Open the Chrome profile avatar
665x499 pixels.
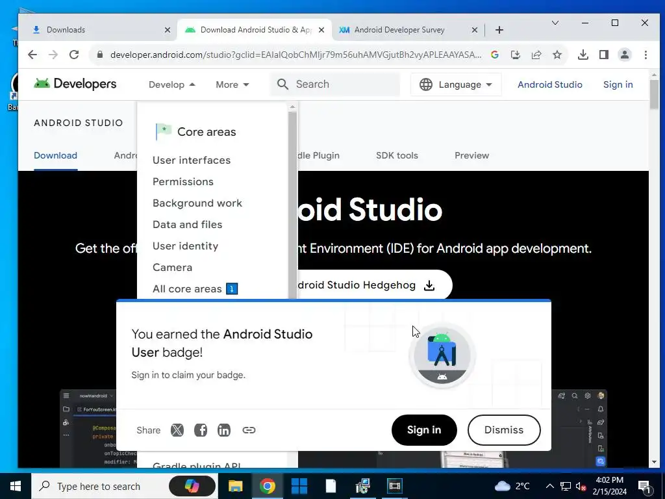pos(625,55)
